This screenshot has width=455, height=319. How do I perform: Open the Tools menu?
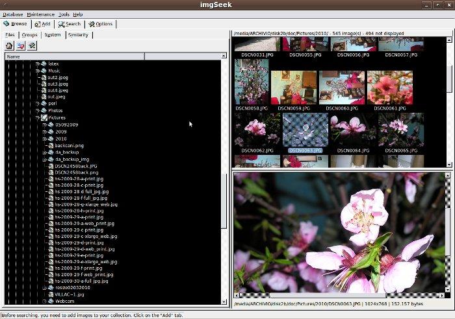tap(64, 14)
